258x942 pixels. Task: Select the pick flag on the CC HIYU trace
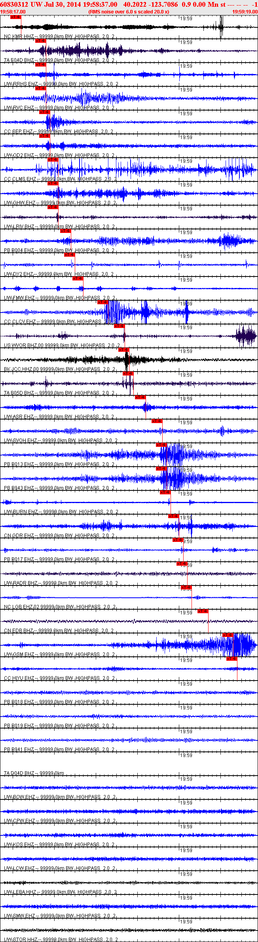(x=232, y=659)
